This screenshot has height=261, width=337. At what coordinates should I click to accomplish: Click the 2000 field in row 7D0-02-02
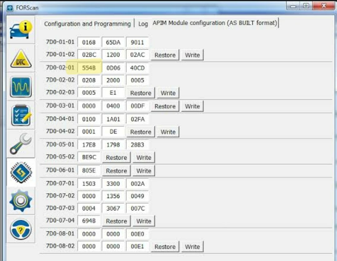pos(113,80)
